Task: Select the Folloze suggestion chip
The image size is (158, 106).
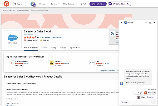Action: (141, 97)
